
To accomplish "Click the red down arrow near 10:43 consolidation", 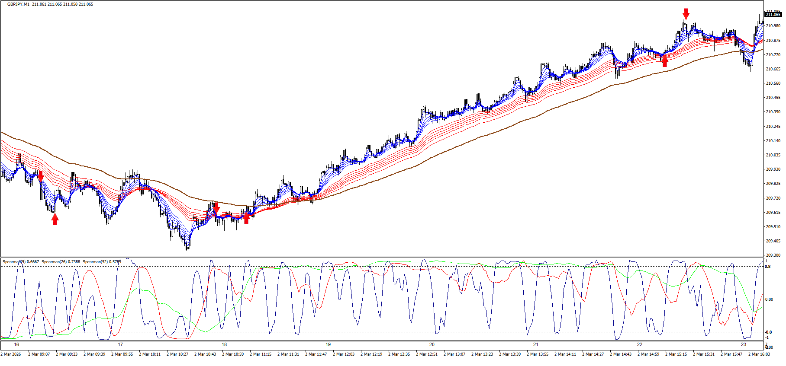I will click(216, 208).
